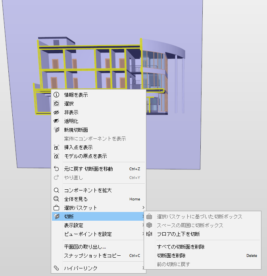Click the filled-eye icon next to 透明化
267x276 pixels.
[x=56, y=121]
